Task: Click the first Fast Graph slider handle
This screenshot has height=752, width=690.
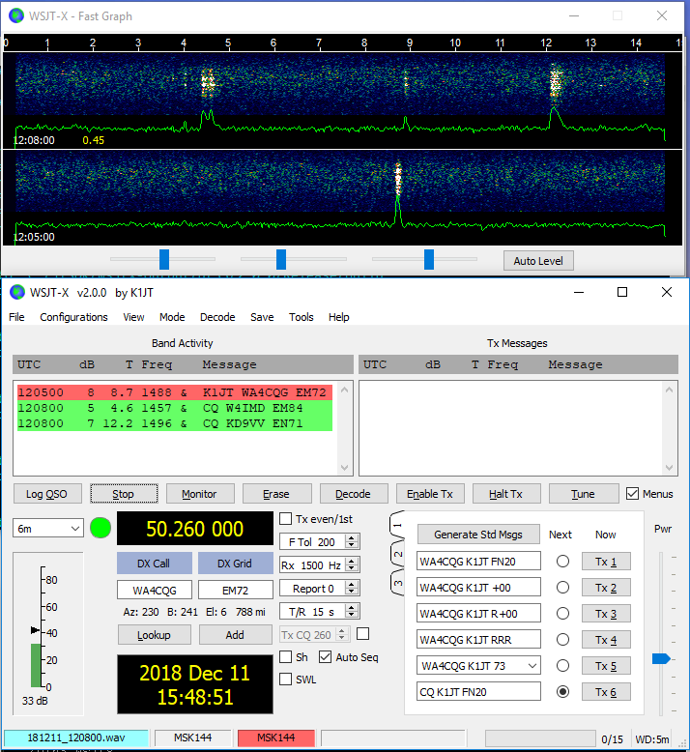Action: pyautogui.click(x=164, y=259)
